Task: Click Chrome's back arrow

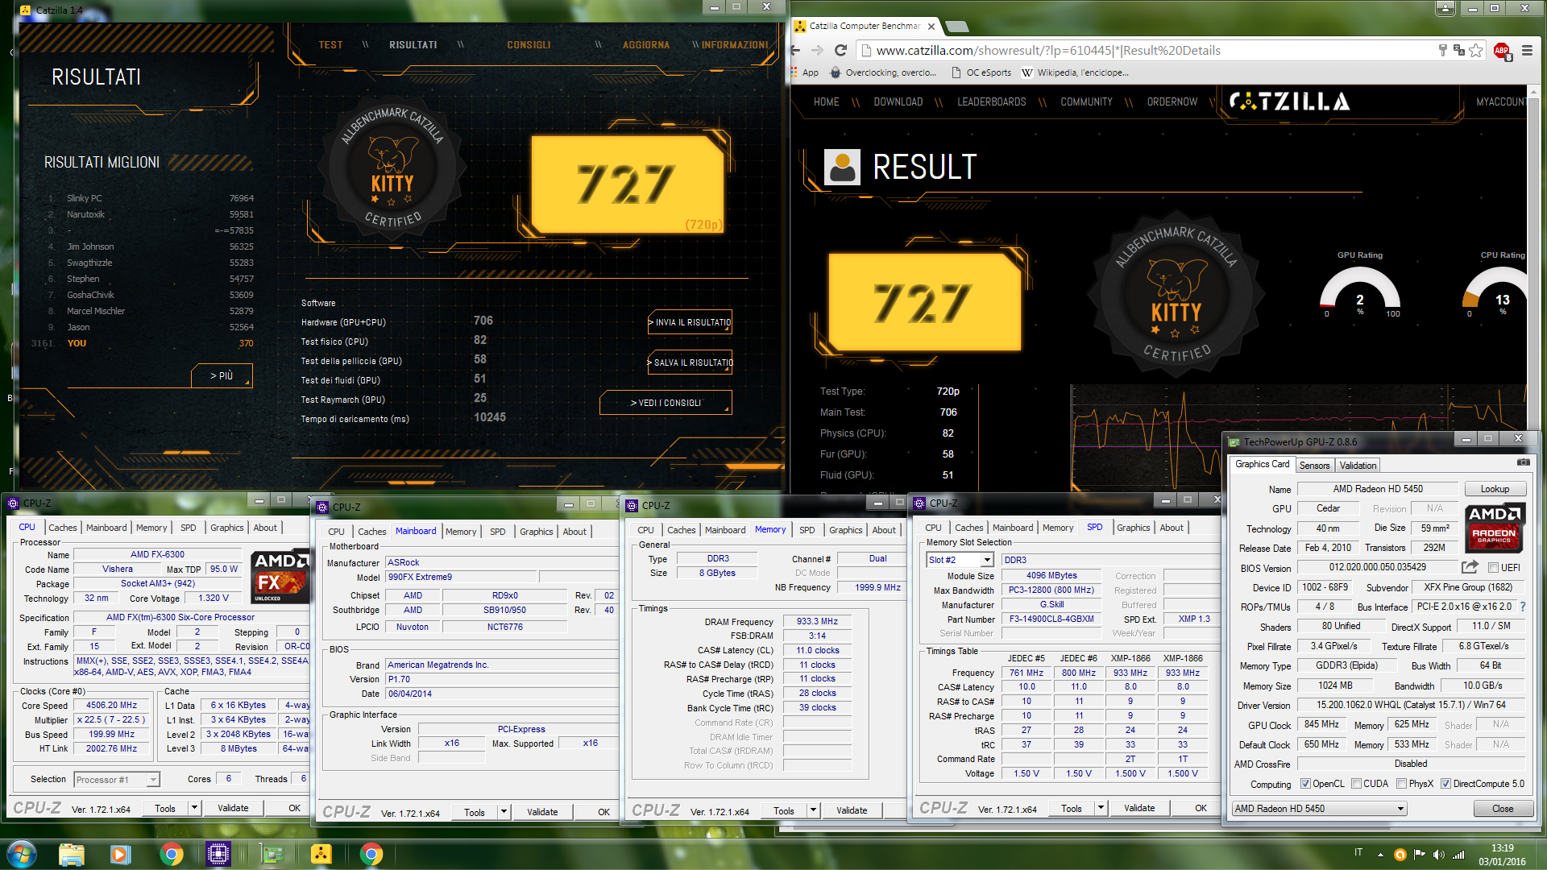Action: tap(795, 50)
